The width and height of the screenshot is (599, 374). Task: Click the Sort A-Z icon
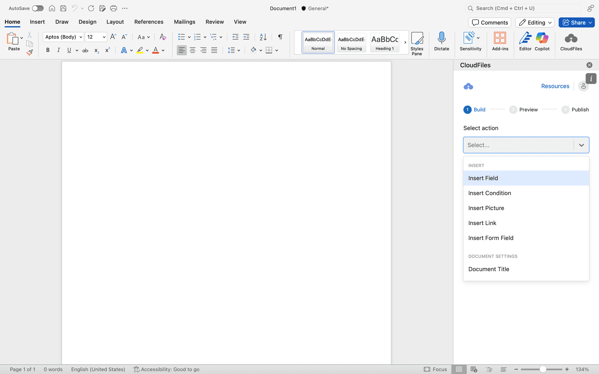(263, 37)
